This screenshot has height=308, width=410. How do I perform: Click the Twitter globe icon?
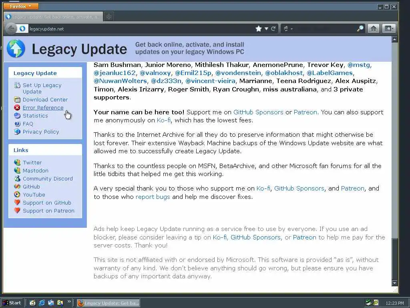point(17,162)
